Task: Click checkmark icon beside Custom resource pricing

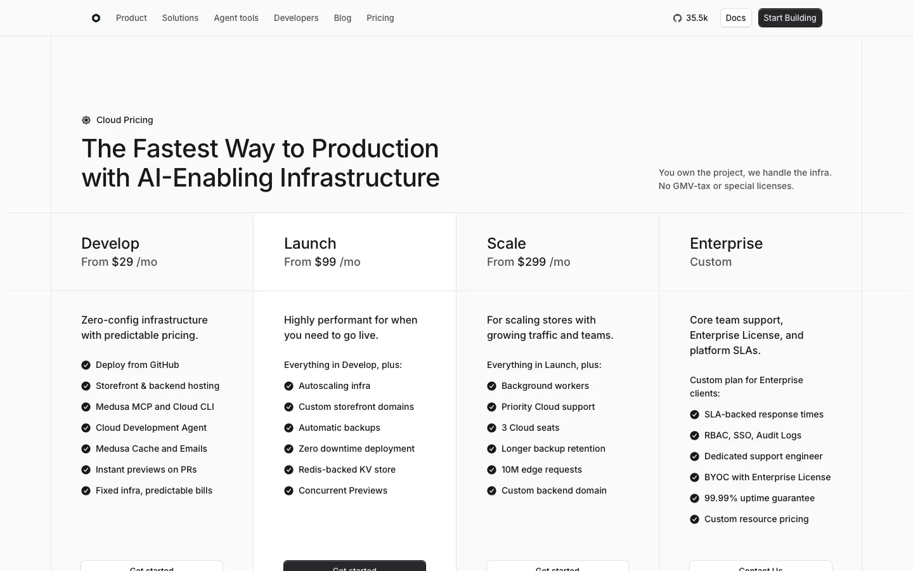Action: pos(694,519)
